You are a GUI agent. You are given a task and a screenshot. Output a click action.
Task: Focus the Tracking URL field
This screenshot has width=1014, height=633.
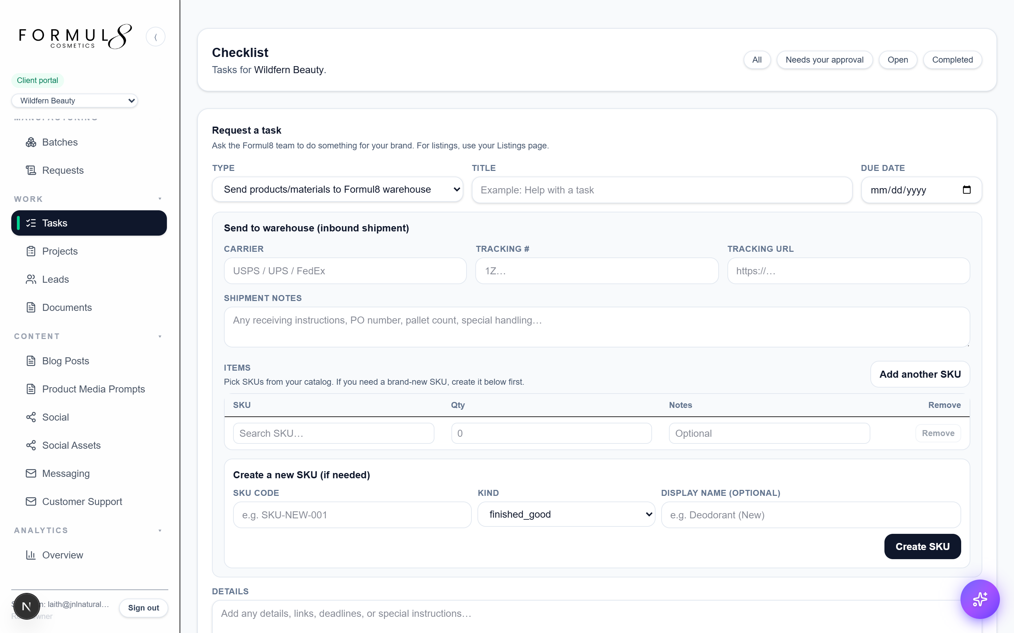coord(849,271)
